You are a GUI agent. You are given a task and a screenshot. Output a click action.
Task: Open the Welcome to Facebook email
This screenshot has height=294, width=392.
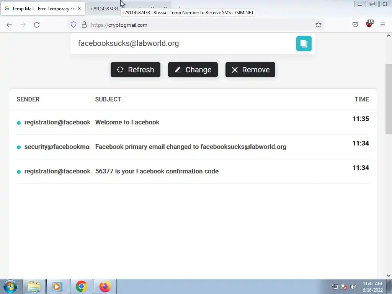pyautogui.click(x=193, y=122)
